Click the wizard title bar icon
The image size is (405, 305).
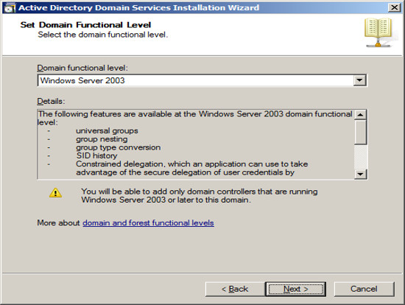click(10, 8)
